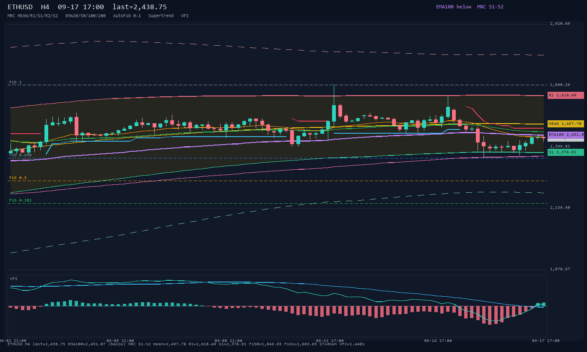Click the R1 2,618.49 price tag
Image resolution: width=587 pixels, height=352 pixels.
(566, 95)
